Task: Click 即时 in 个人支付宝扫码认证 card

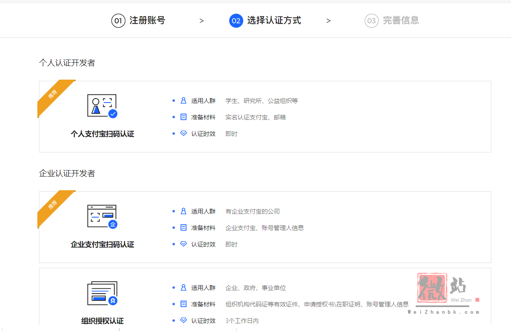Action: 232,134
